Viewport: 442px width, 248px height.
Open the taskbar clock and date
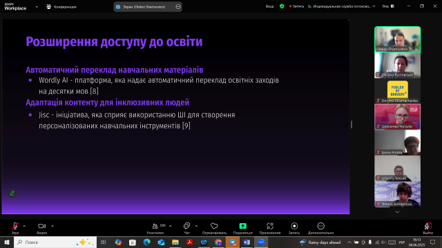pyautogui.click(x=416, y=242)
